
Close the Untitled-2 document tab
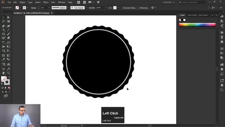52,13
